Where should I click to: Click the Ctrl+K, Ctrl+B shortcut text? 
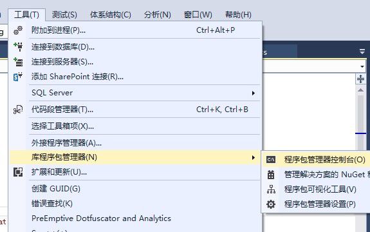click(222, 110)
